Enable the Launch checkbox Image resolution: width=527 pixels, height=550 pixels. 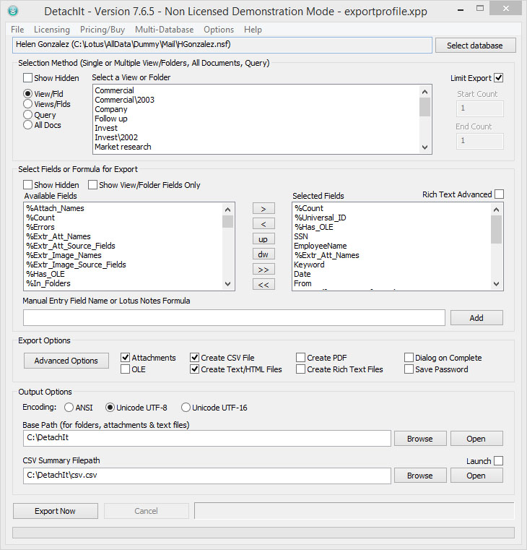coord(499,461)
